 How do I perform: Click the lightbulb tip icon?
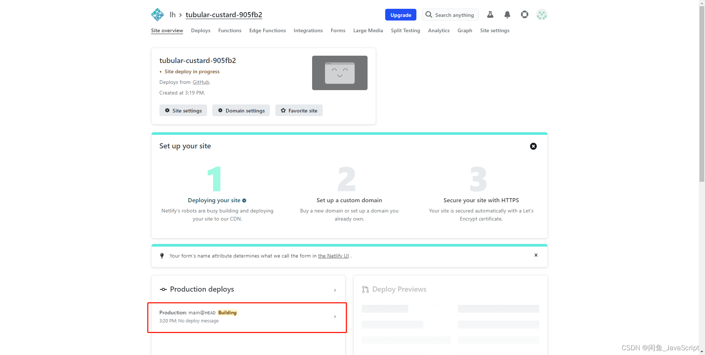tap(162, 256)
